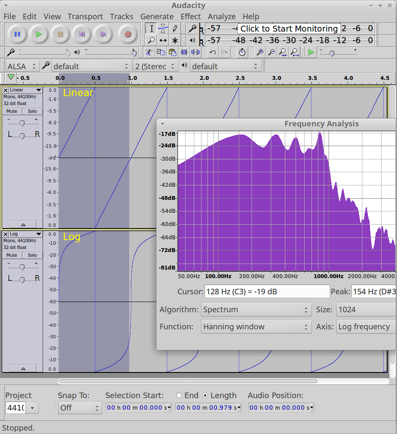Open the Algorithm dropdown in Frequency Analysis
Viewport: 397px width, 434px height.
pyautogui.click(x=256, y=309)
